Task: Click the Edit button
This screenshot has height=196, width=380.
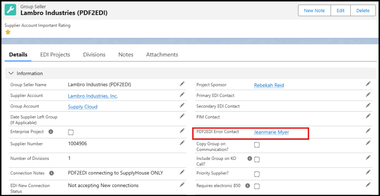Action: [x=341, y=11]
